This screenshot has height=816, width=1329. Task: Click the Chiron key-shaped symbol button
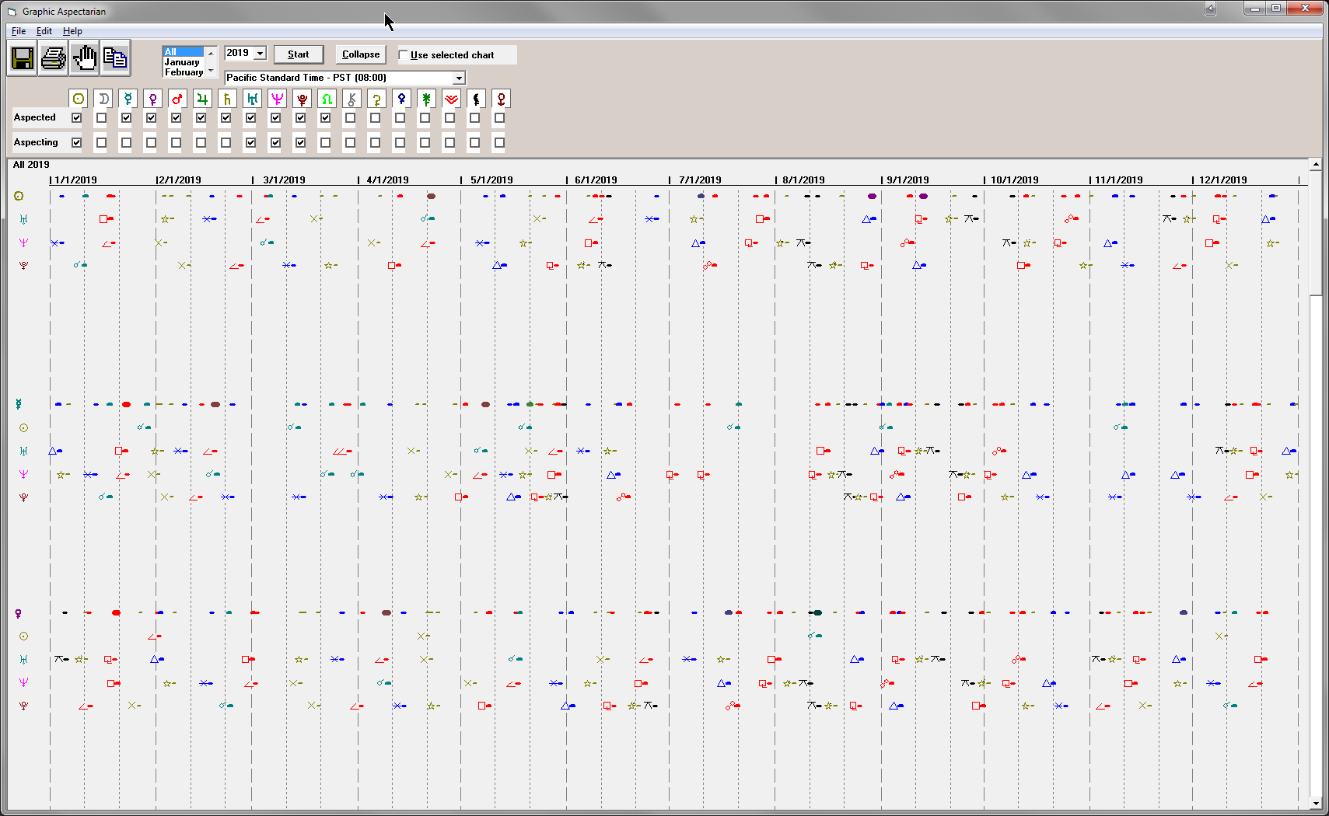coord(351,99)
